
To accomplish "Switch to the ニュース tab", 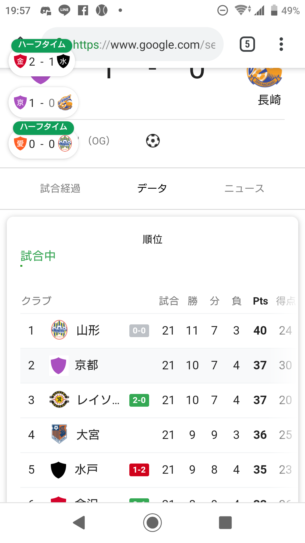I will pos(244,188).
